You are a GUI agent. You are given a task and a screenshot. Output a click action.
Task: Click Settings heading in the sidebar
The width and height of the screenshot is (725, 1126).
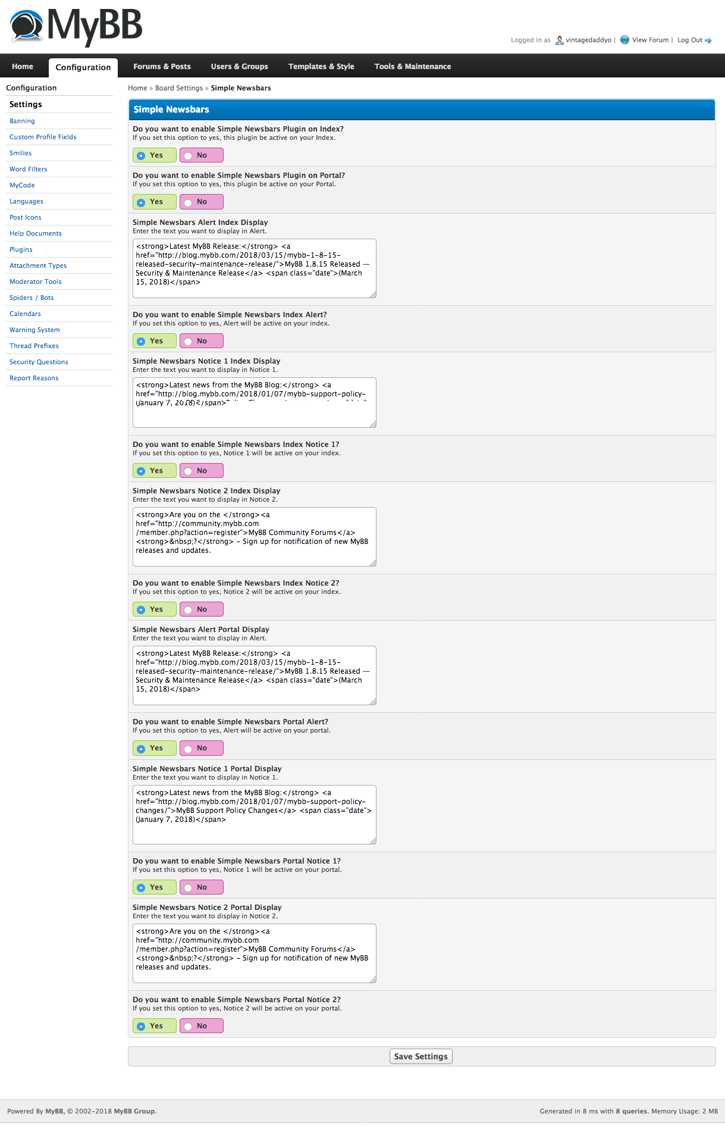[26, 104]
